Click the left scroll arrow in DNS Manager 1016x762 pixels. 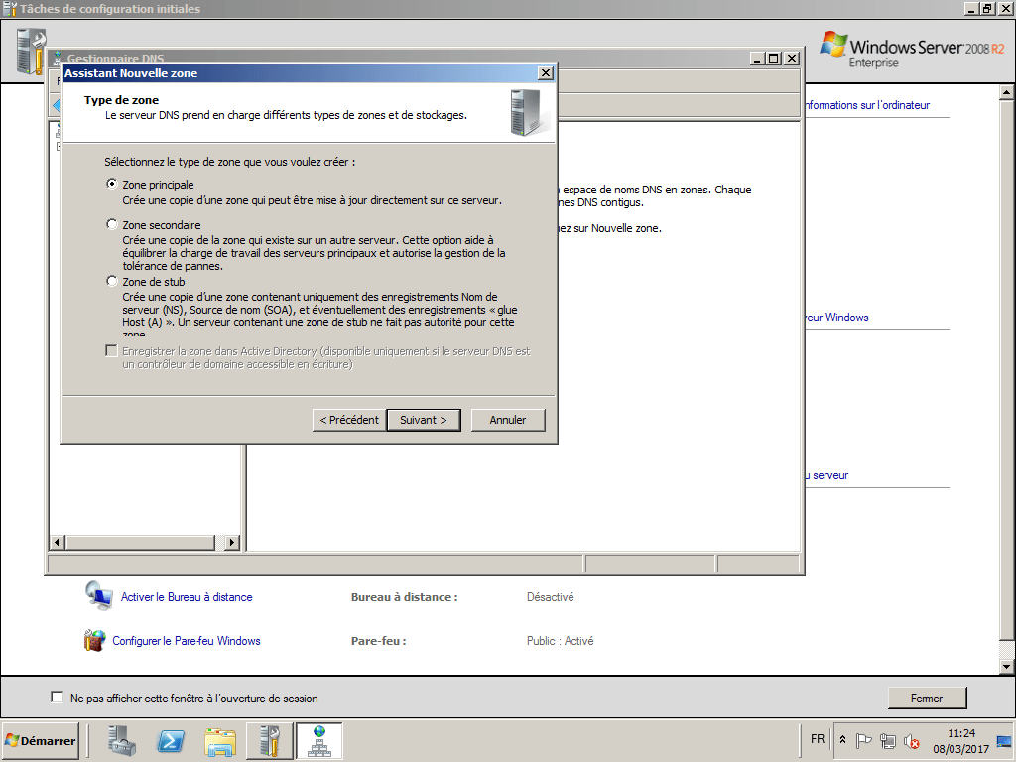(58, 543)
